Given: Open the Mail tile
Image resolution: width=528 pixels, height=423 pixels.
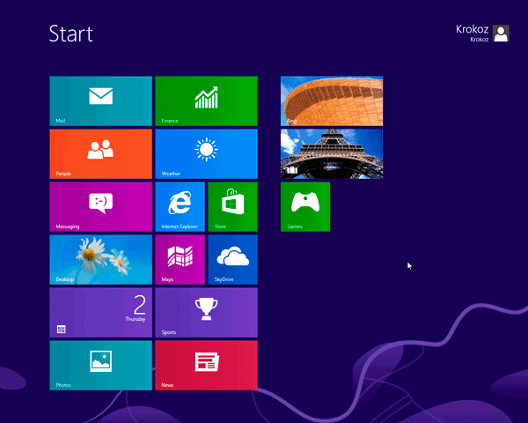Looking at the screenshot, I should tap(100, 101).
